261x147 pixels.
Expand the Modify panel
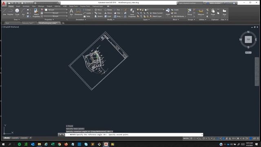tap(111, 20)
